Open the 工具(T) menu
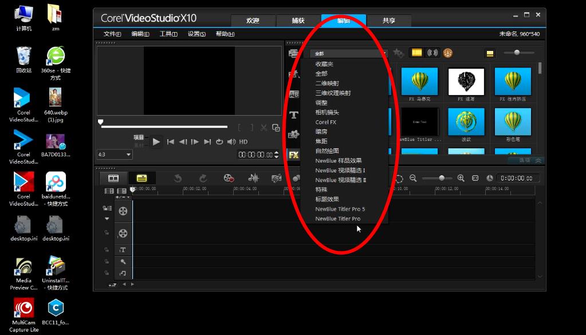 tap(168, 34)
